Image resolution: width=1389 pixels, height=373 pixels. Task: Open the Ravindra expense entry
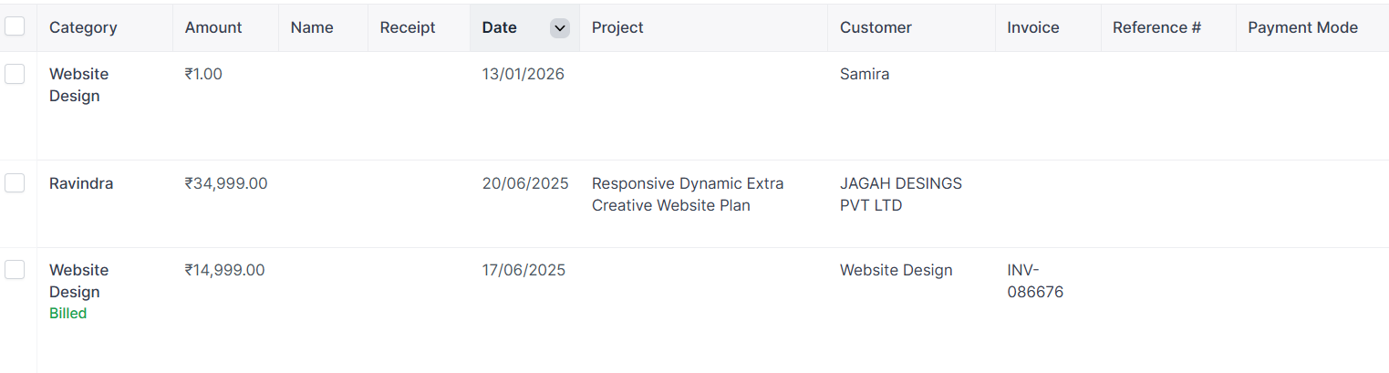[81, 183]
